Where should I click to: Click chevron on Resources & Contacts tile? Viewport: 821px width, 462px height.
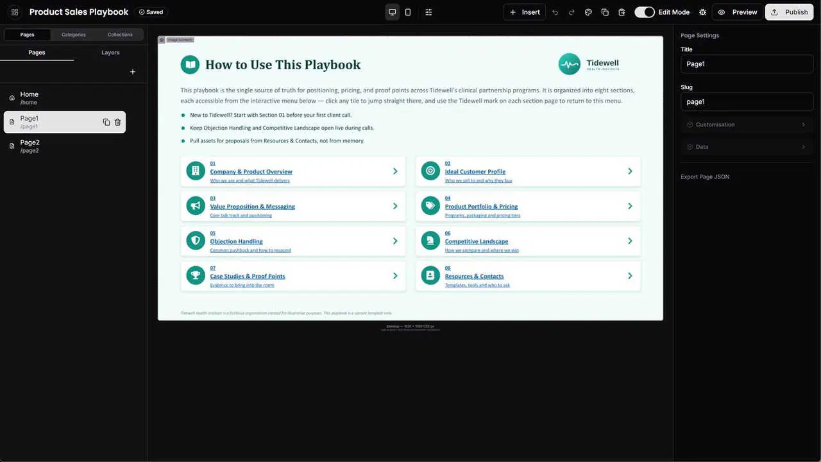pyautogui.click(x=630, y=275)
